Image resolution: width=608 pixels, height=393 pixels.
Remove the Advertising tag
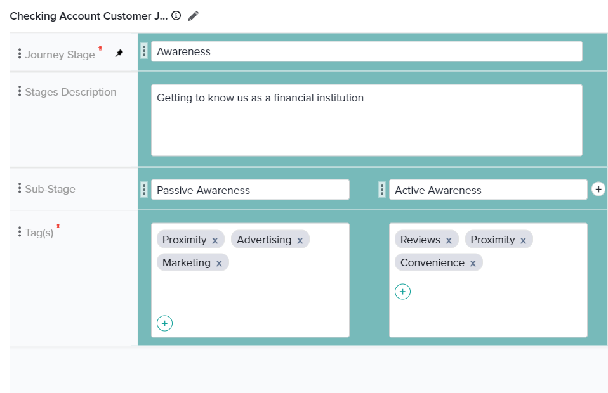click(300, 240)
